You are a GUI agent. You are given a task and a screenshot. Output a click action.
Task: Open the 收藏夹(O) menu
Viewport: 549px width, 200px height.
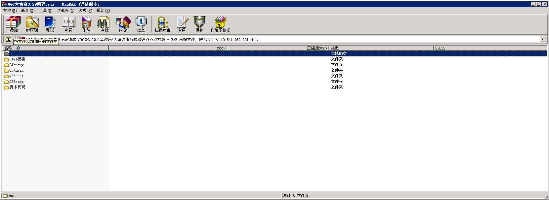[x=65, y=11]
